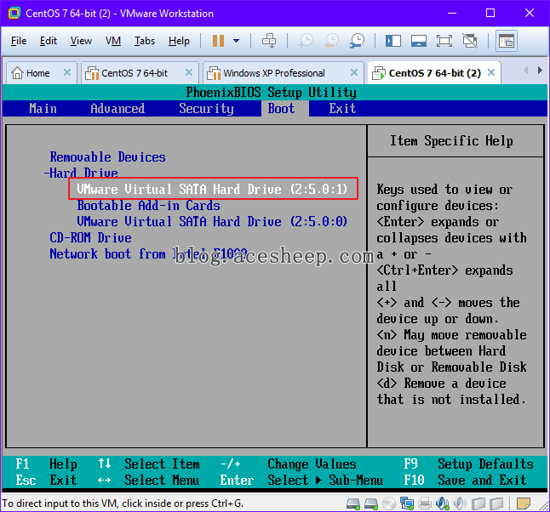550x512 pixels.
Task: Select VMware Virtual SATA Hard Drive (2:5.0:1)
Action: tap(212, 189)
